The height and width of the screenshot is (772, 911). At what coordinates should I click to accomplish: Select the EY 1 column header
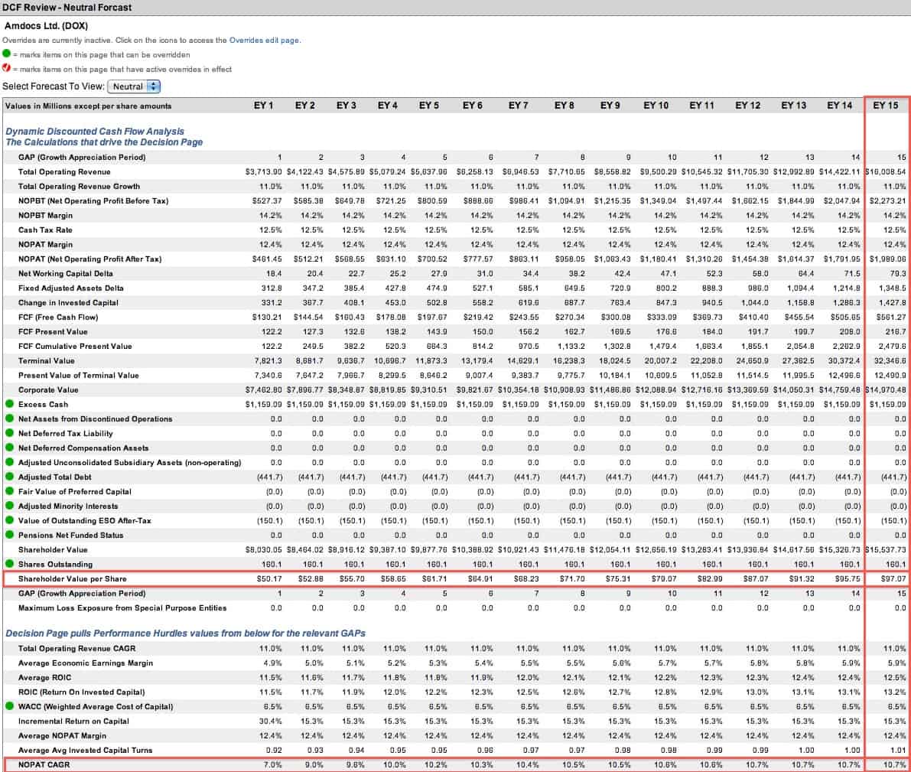tap(263, 106)
